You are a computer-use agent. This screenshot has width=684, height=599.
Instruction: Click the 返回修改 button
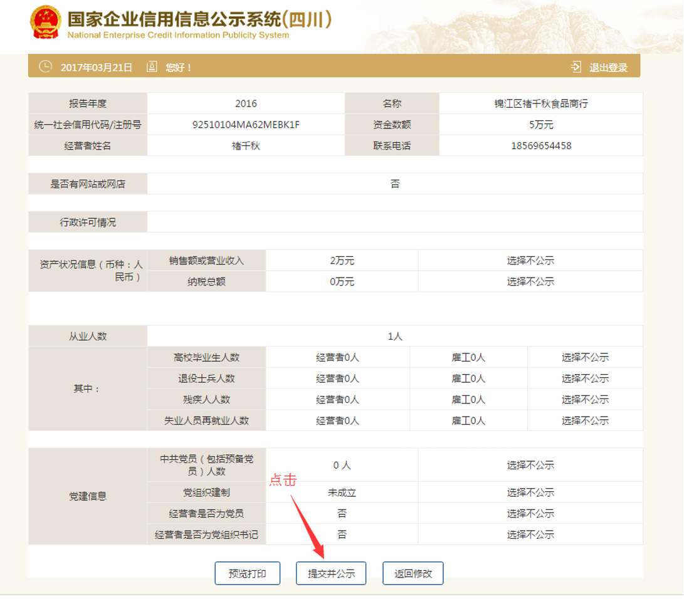point(413,573)
